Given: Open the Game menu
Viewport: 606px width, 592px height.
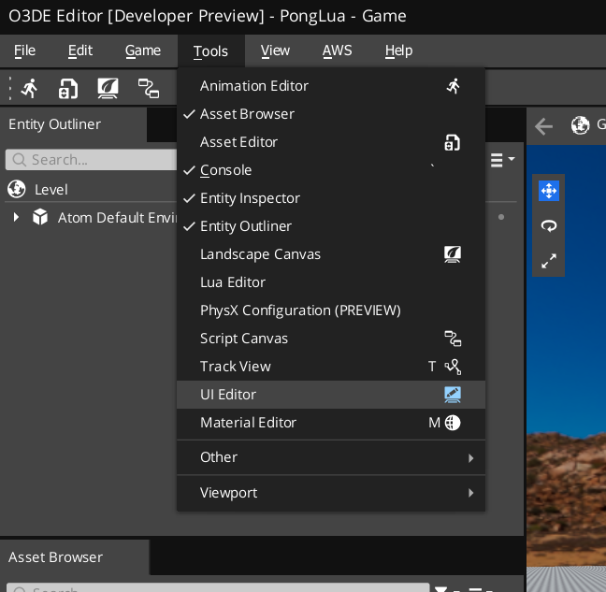Looking at the screenshot, I should point(142,51).
